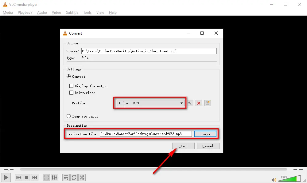
Task: Toggle fullscreen video icon
Action: pos(46,177)
